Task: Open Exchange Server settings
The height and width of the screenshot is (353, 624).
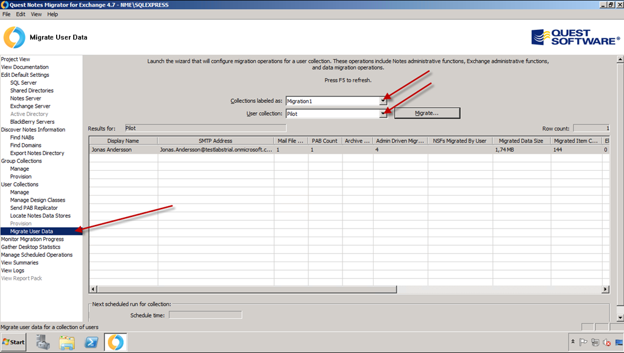Action: tap(30, 106)
